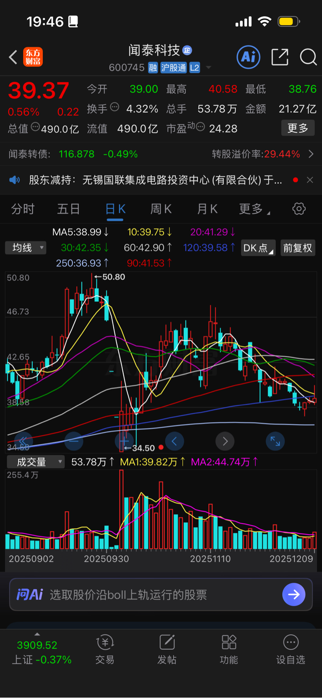Tap the MA1:39.82万 volume value
322x698 pixels.
coord(153,462)
